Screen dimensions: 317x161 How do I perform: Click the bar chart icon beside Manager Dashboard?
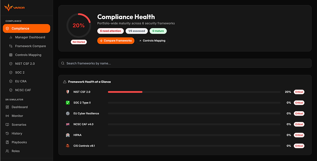(x=11, y=38)
